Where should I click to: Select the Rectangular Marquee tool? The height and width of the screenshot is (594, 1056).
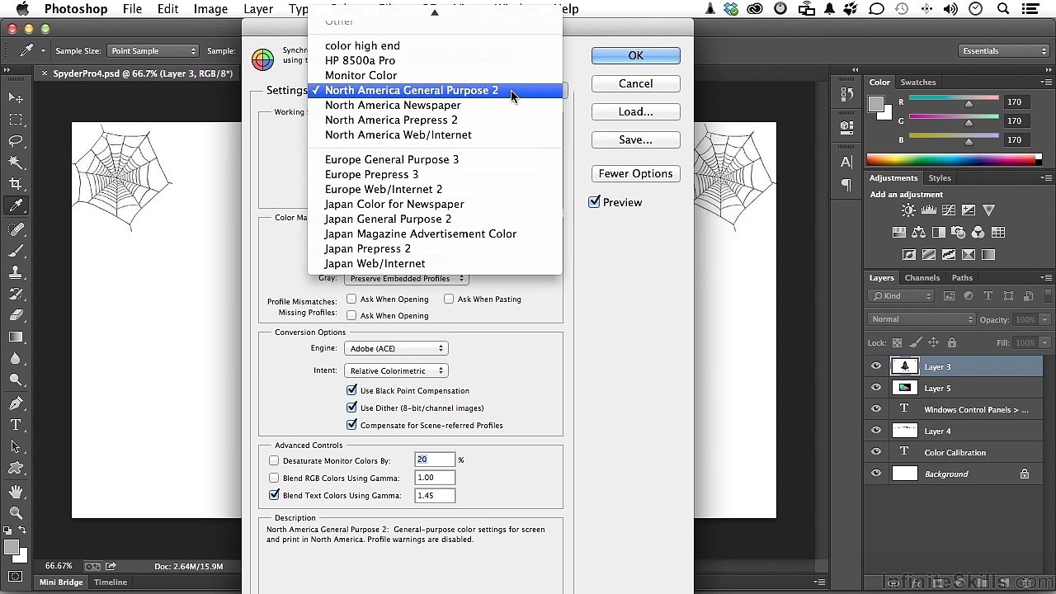tap(16, 120)
